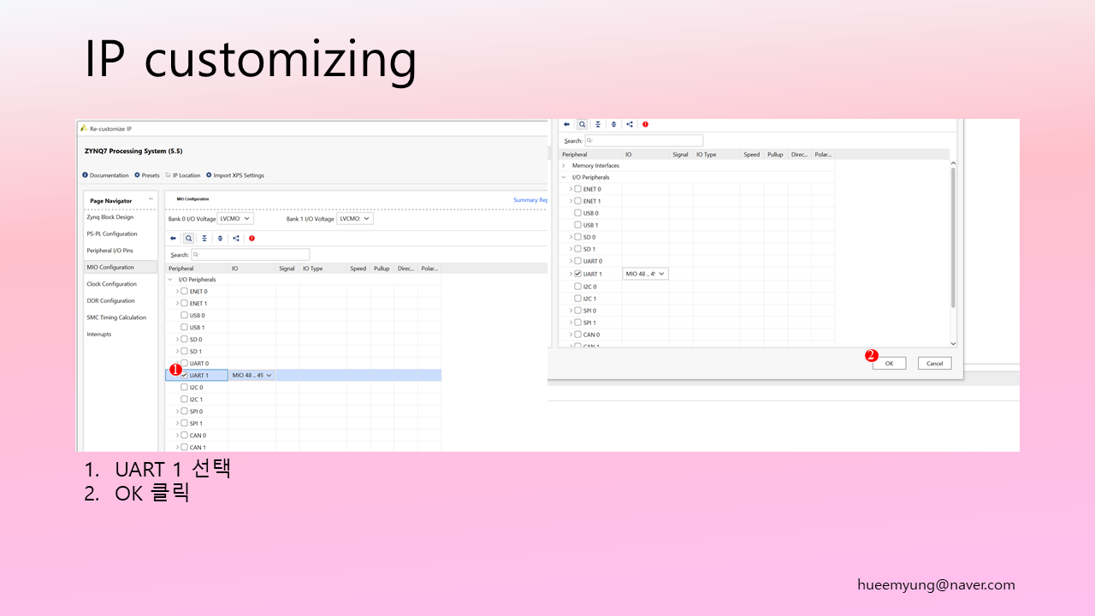This screenshot has height=616, width=1095.
Task: Click the hierarchy tree icon in left screenshot toolbar
Action: click(x=236, y=239)
